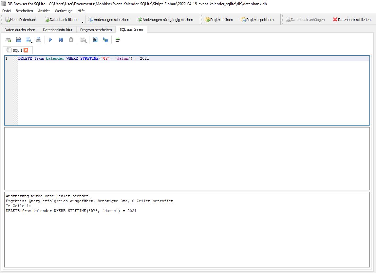Click inside the SQL editor text area

(193, 92)
